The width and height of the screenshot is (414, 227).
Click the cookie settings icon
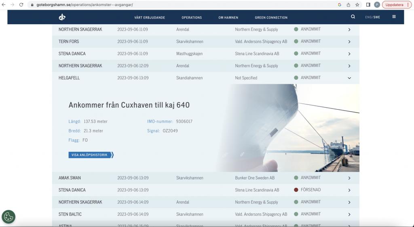[x=8, y=217]
